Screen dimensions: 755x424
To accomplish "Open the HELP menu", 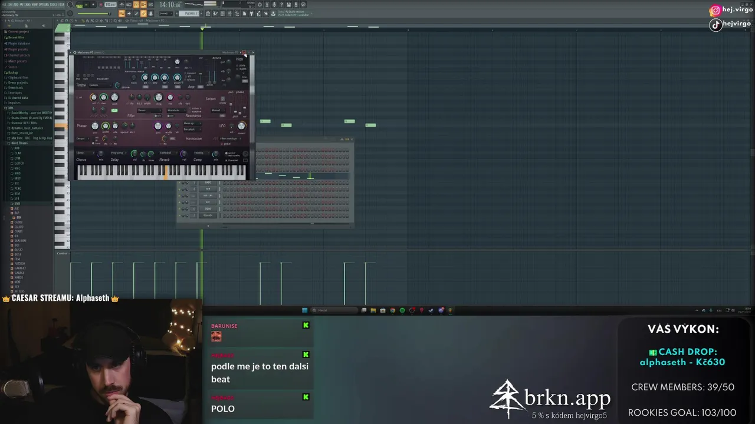I will pos(61,4).
